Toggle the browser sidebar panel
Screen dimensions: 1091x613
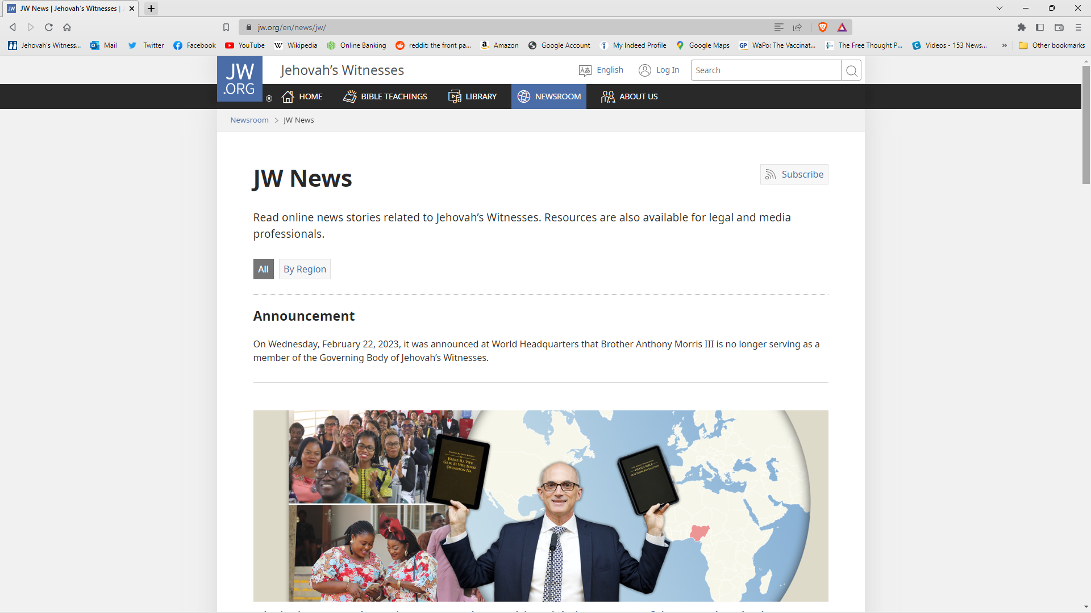[1040, 27]
